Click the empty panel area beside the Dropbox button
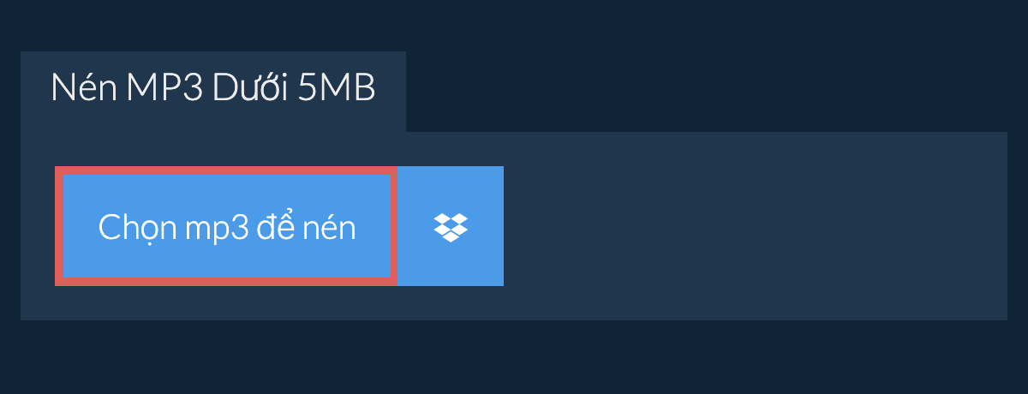1028x394 pixels. 754,226
